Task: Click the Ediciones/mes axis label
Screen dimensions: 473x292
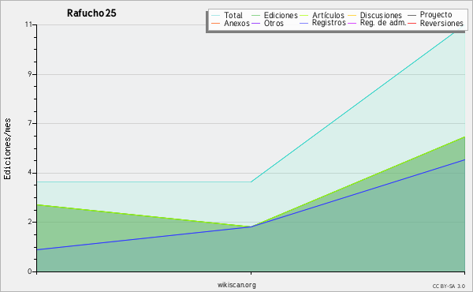Action: [7, 149]
